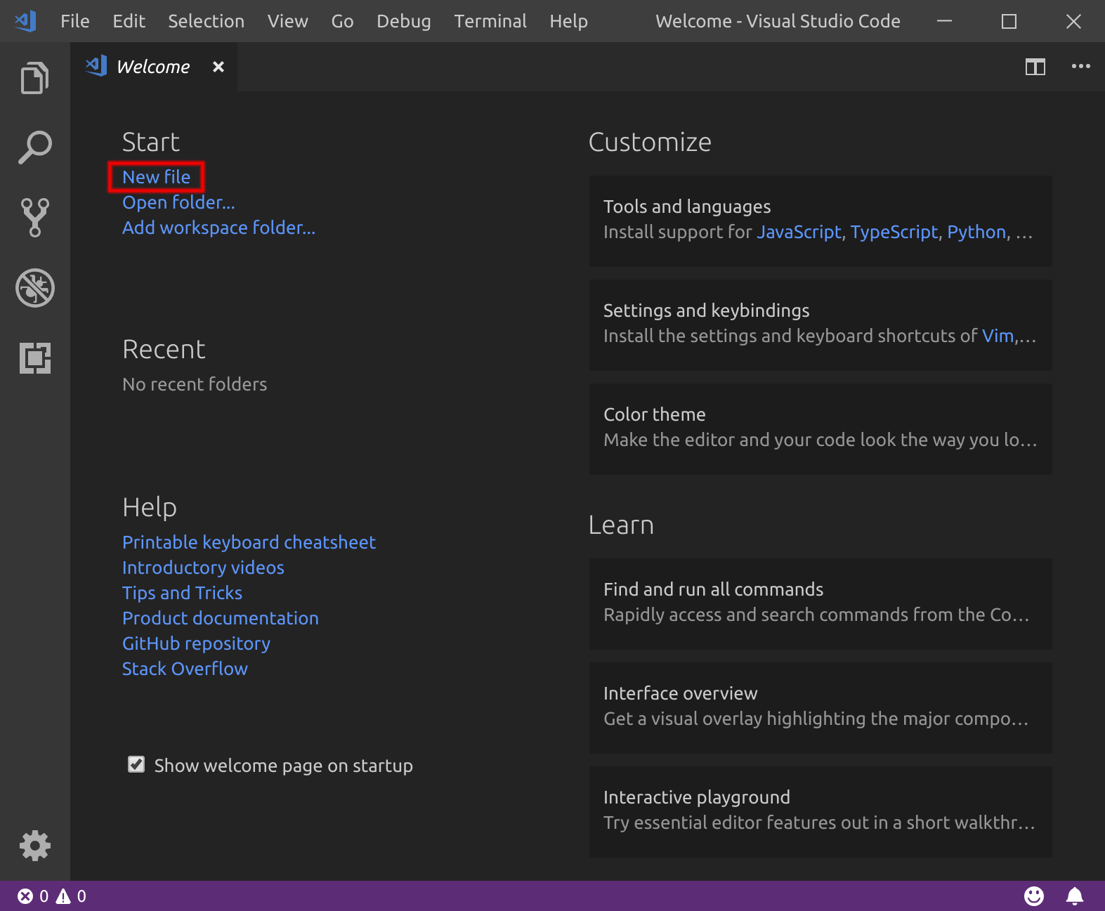Open the Go menu
Viewport: 1105px width, 911px height.
pos(342,21)
